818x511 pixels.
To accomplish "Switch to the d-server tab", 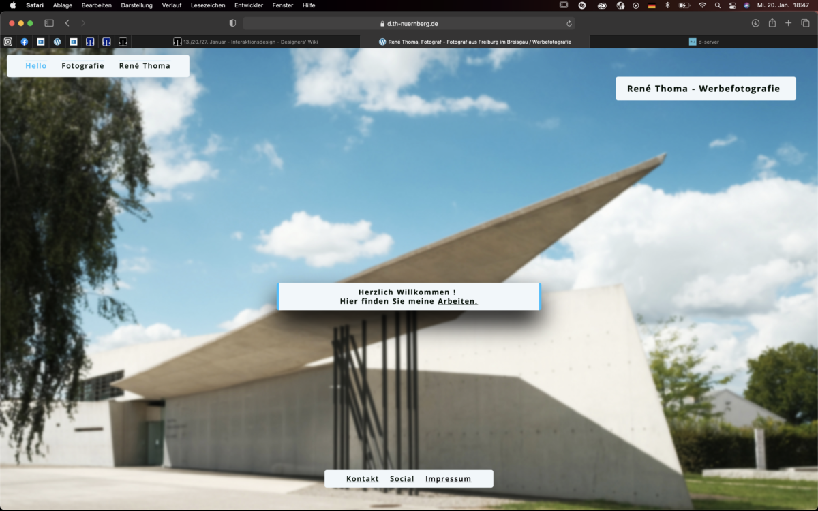I will point(703,42).
